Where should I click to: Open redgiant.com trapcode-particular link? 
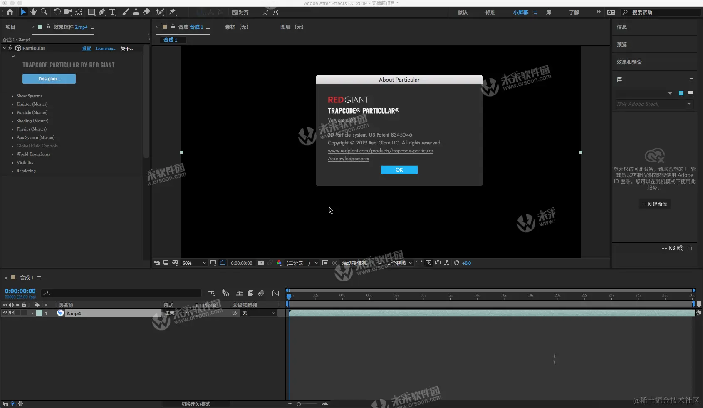pos(381,151)
